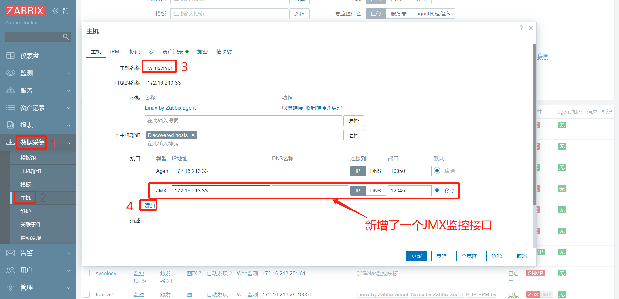The image size is (619, 299).
Task: Choose 服务器 in 要监控什么 filter
Action: [398, 14]
